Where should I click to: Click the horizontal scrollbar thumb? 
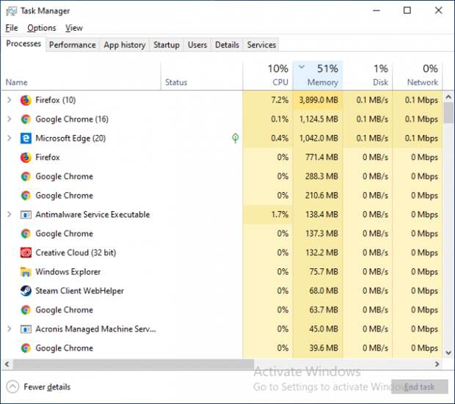pyautogui.click(x=134, y=364)
